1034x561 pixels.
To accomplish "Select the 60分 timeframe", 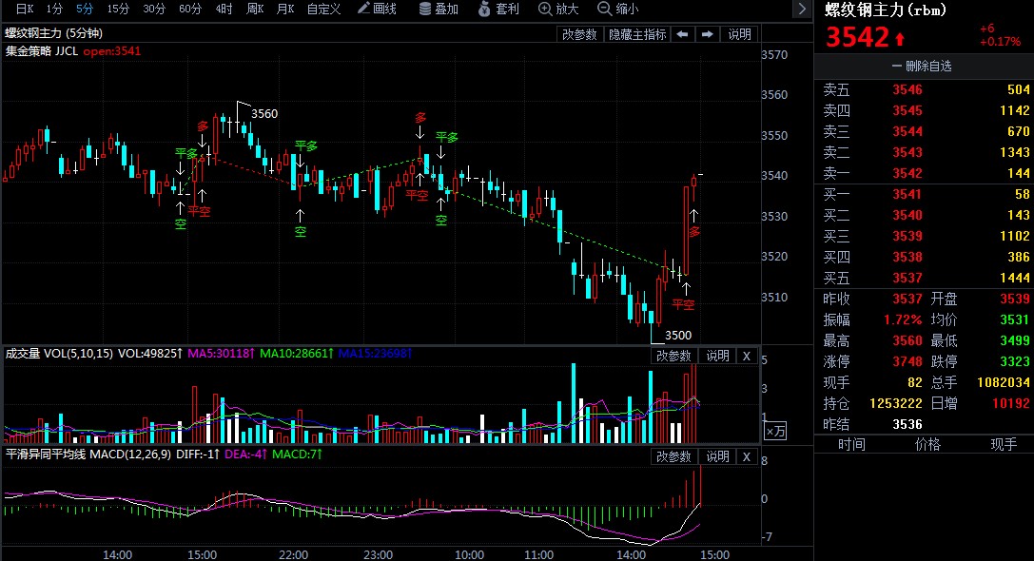I will [190, 10].
